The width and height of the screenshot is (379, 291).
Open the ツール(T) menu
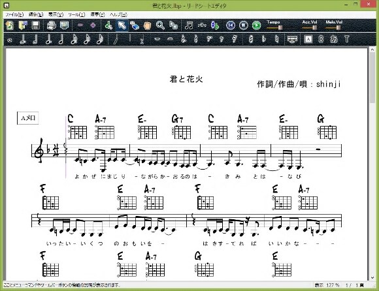(76, 14)
